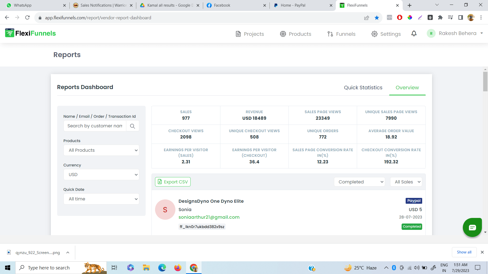
Task: Close the downloads bar
Action: coord(482,252)
